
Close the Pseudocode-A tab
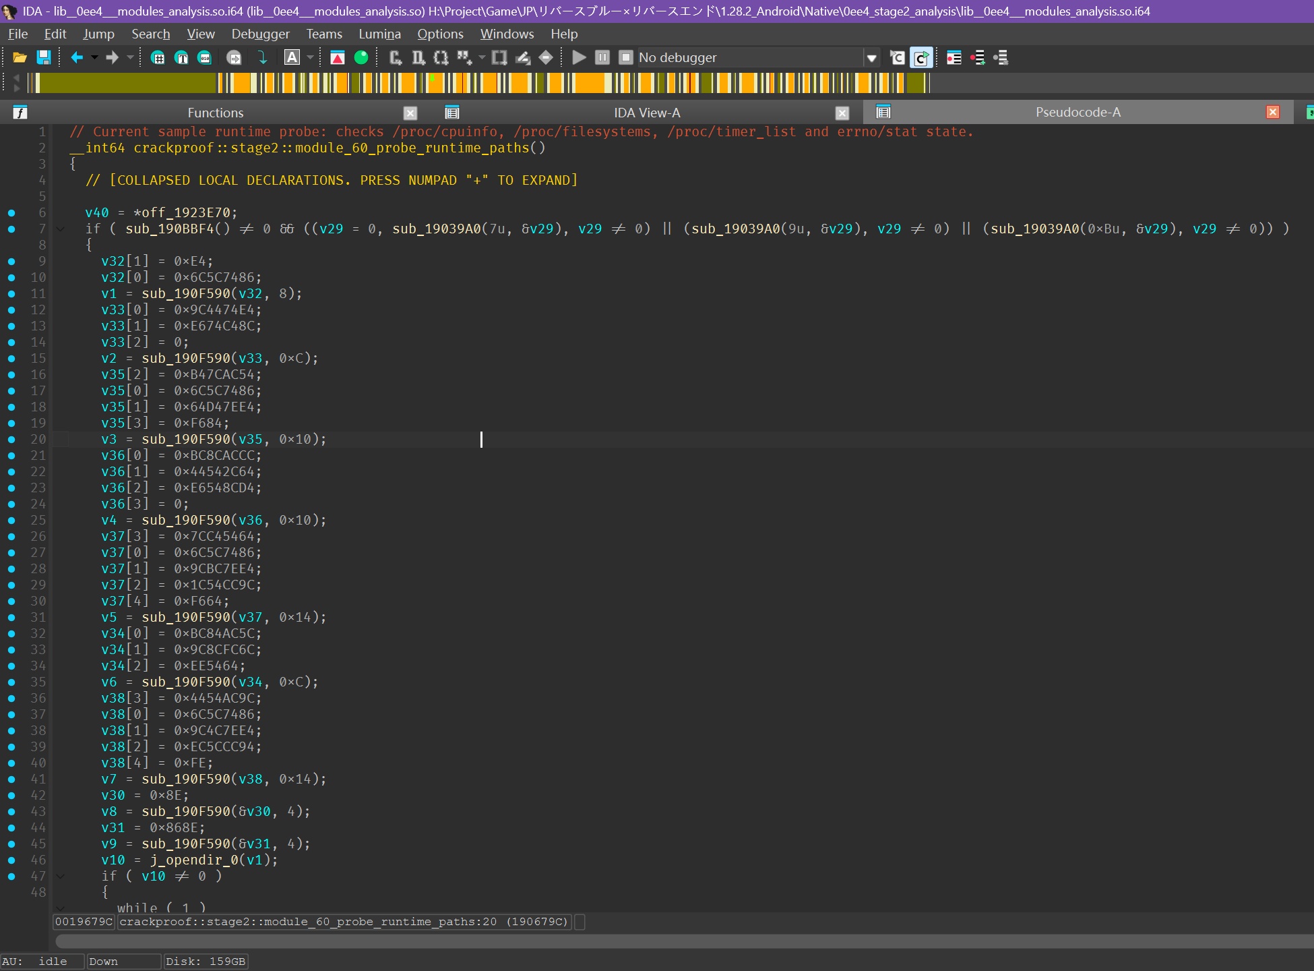(1273, 112)
